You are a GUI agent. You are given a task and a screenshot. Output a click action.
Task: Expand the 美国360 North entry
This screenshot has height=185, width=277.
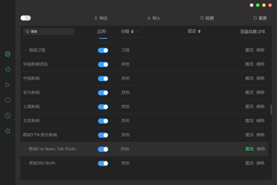click(25, 163)
